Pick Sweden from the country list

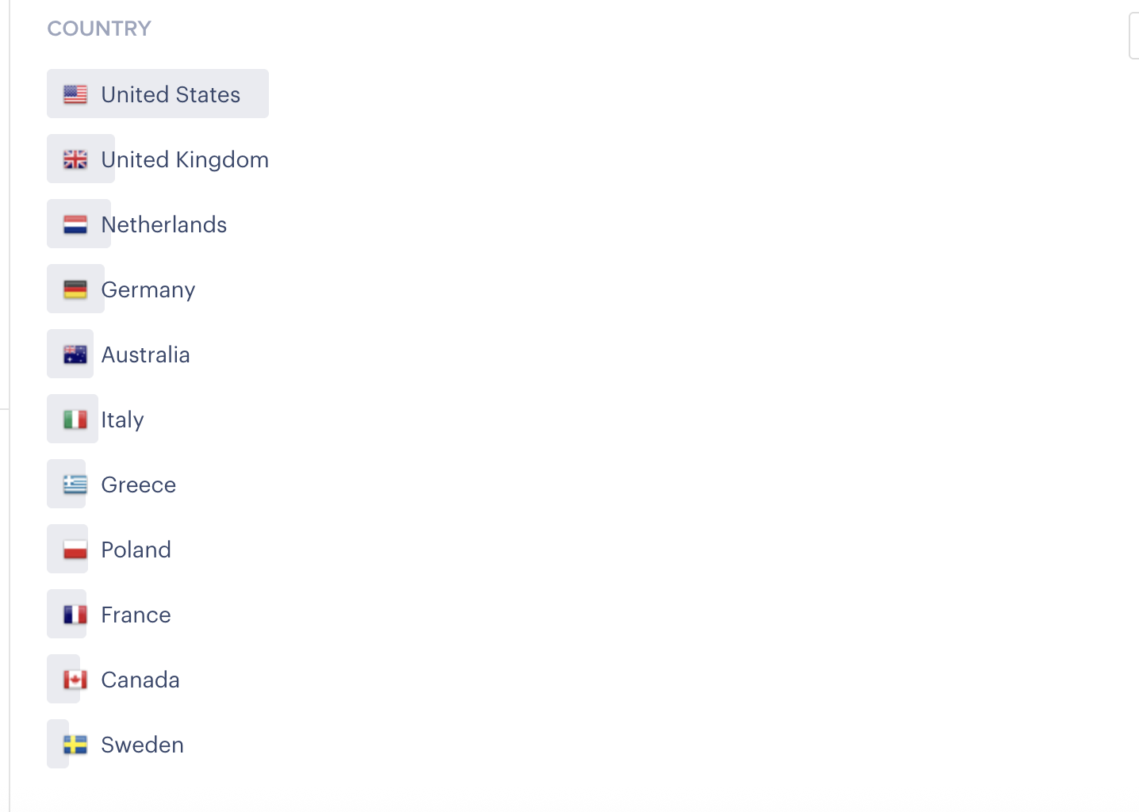(143, 745)
